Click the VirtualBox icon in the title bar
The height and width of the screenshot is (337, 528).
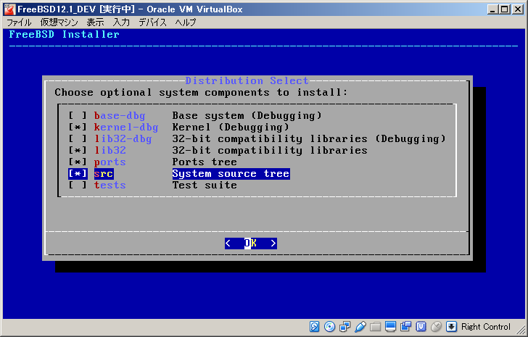tap(9, 9)
